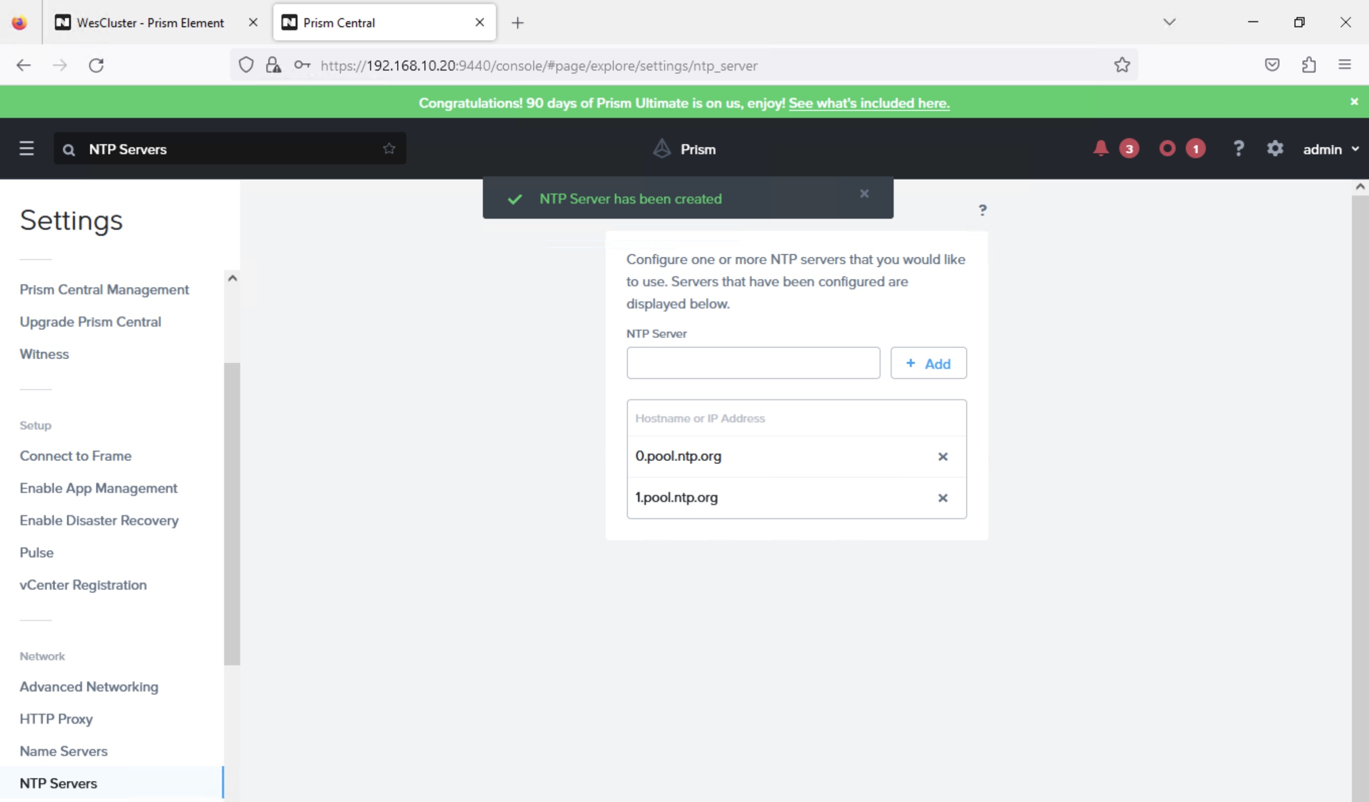Close the green Prism Ultimate banner
Image resolution: width=1369 pixels, height=802 pixels.
1354,102
